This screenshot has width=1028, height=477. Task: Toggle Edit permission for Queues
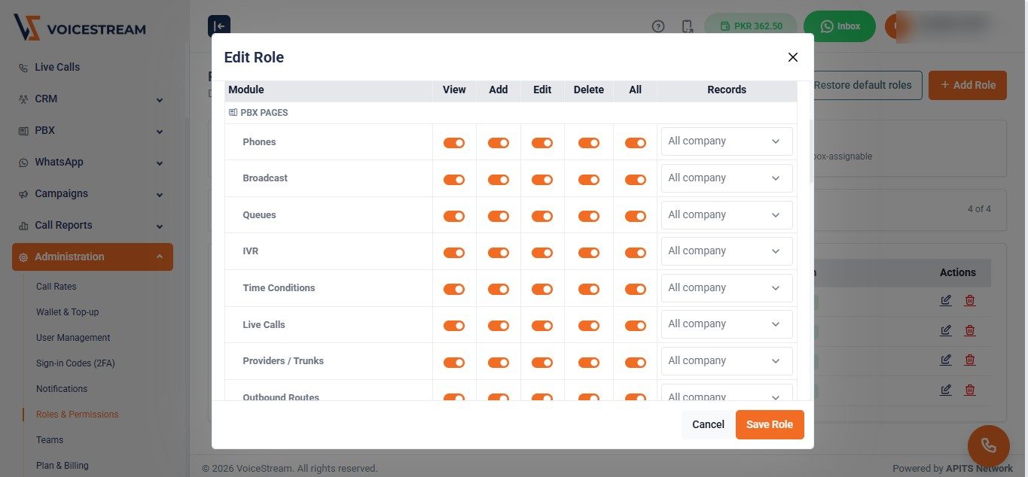tap(542, 216)
